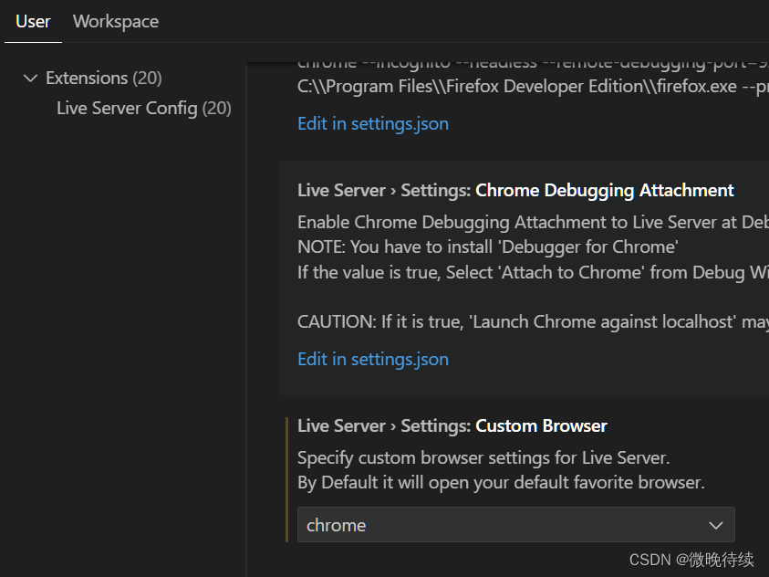Click the NOTE about Debugger for Chrome
The height and width of the screenshot is (577, 769).
point(487,247)
